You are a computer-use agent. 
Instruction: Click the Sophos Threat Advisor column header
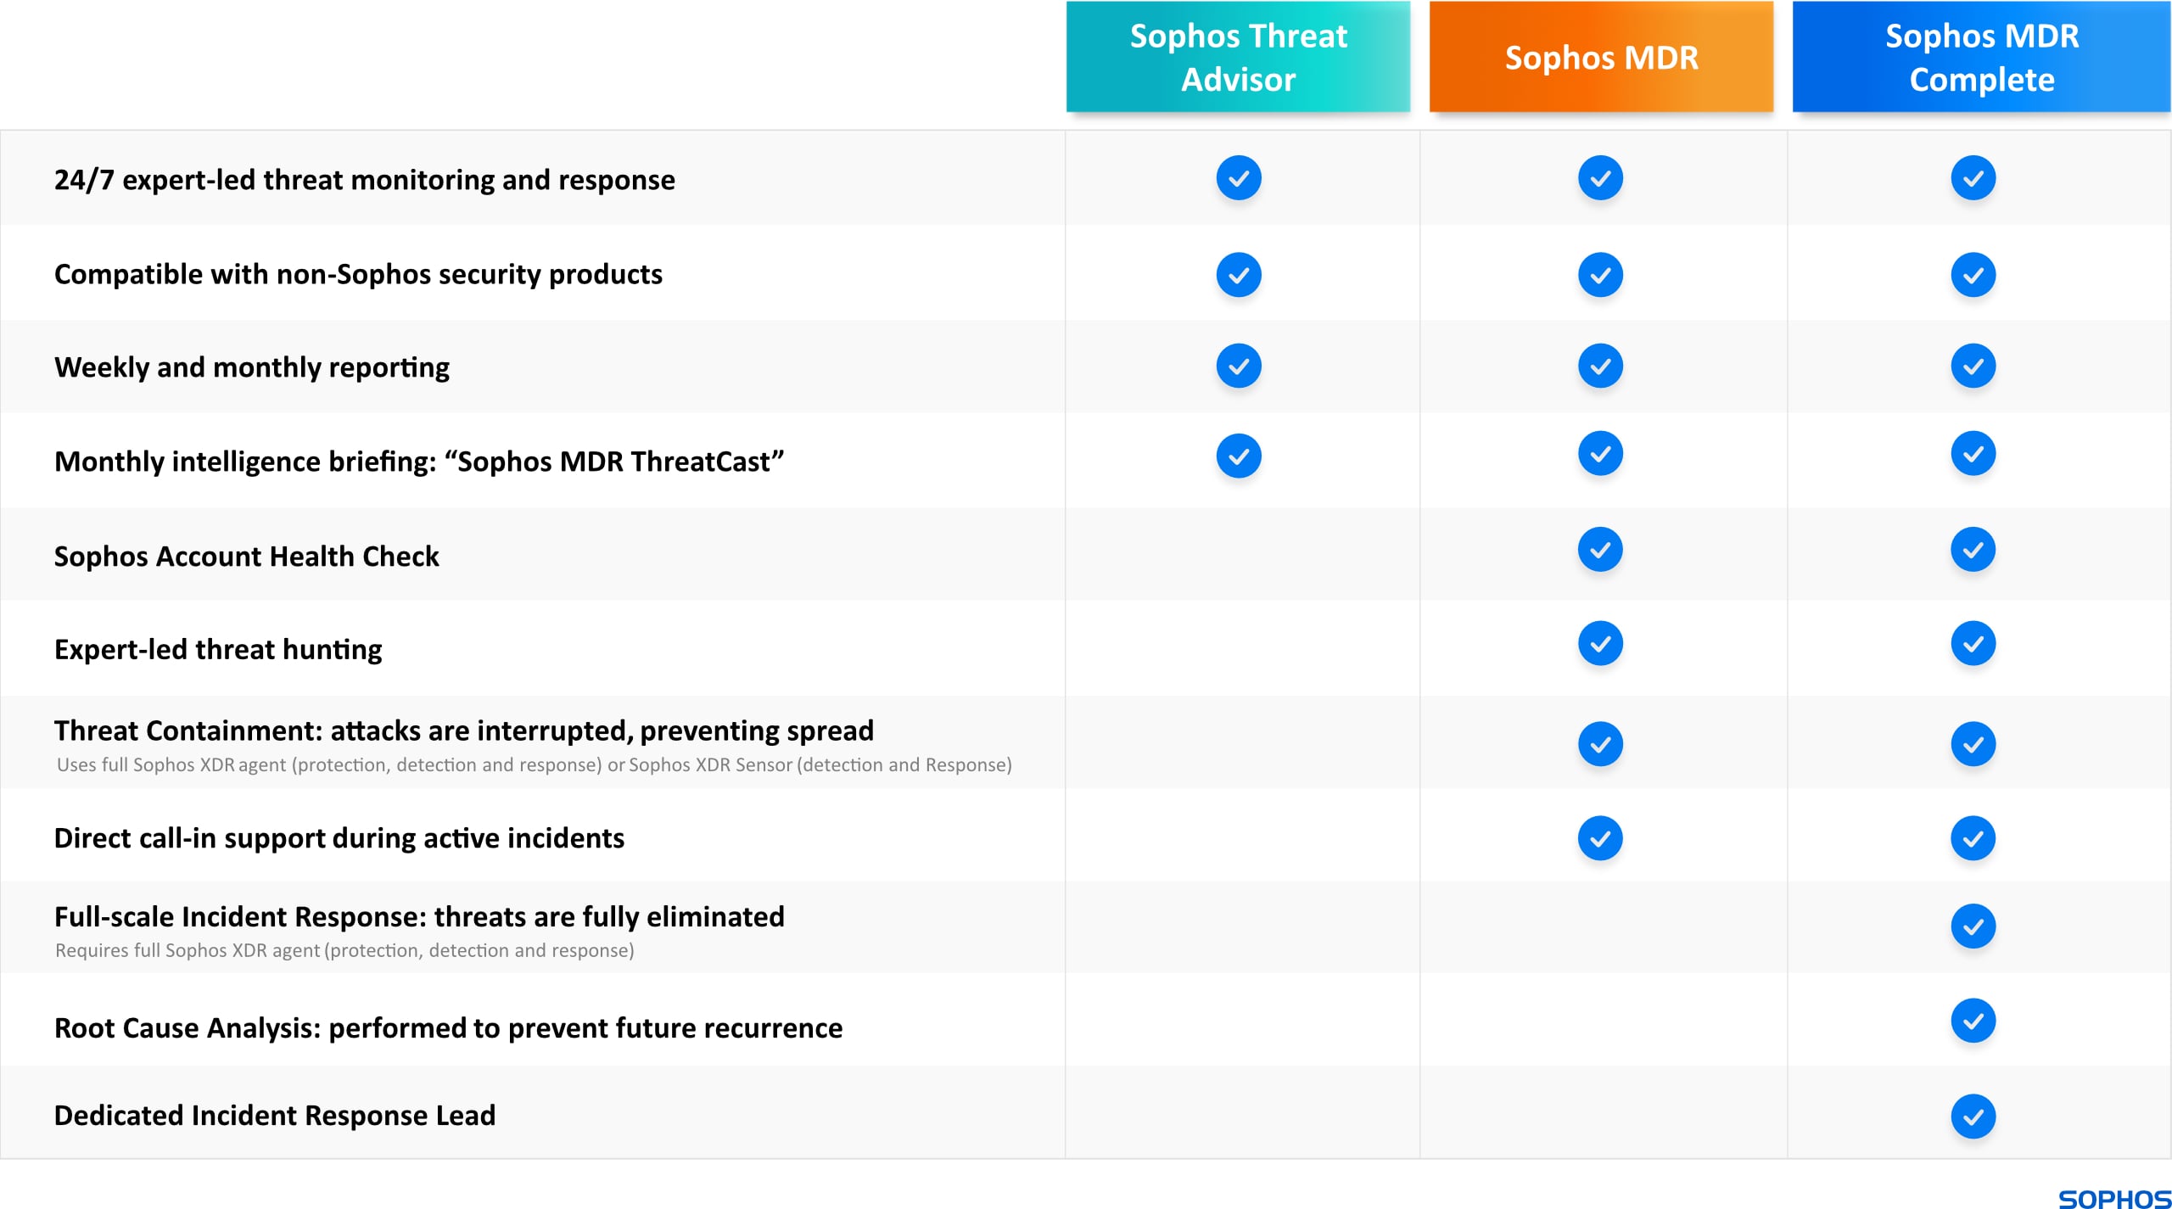[1238, 57]
